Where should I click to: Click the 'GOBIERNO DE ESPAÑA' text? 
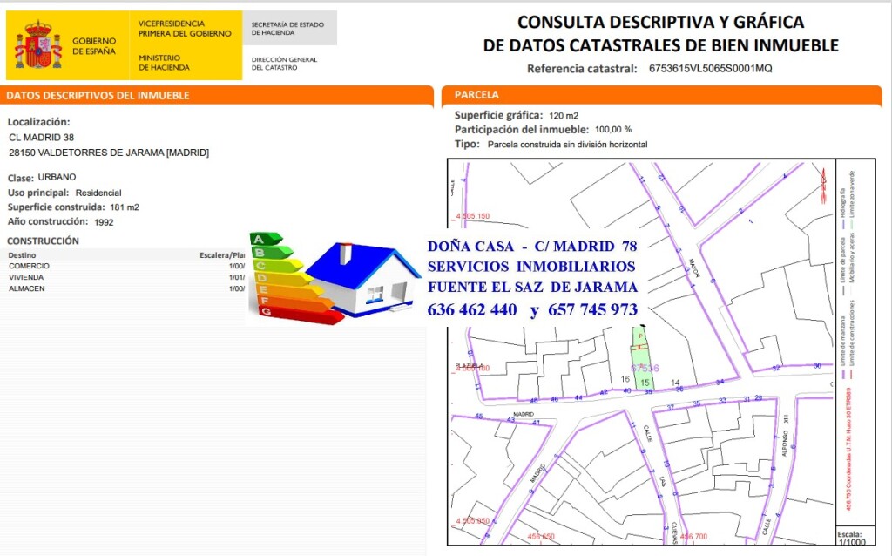[x=94, y=46]
